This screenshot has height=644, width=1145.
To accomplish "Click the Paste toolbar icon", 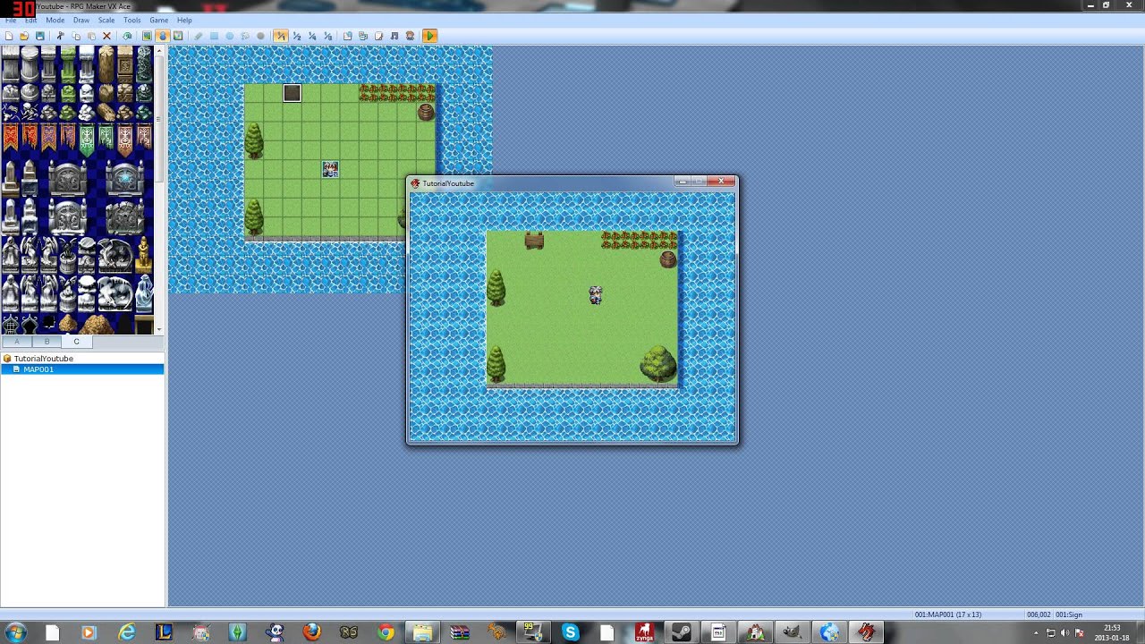I will (91, 36).
